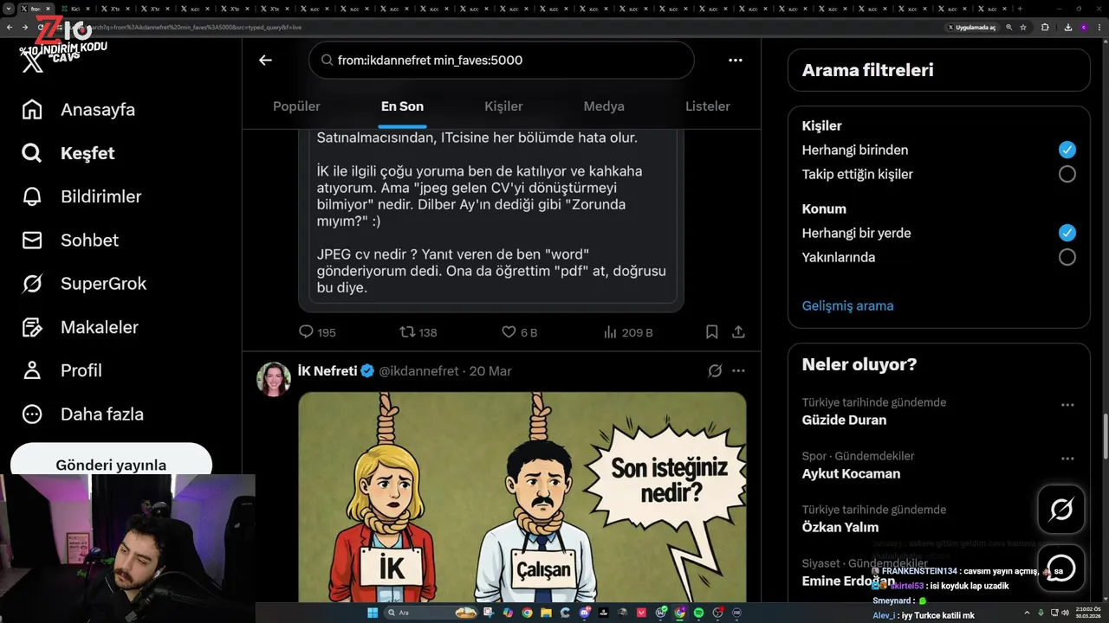Share the JPEG cv tweet
1109x623 pixels.
coord(738,331)
